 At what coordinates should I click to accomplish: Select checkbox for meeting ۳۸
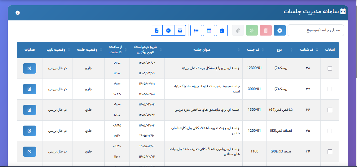click(x=330, y=68)
